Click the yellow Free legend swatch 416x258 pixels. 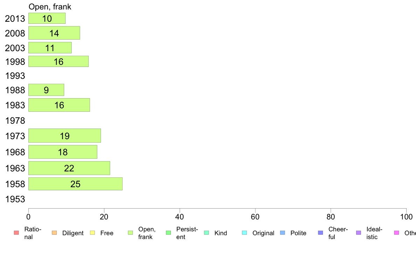92,233
